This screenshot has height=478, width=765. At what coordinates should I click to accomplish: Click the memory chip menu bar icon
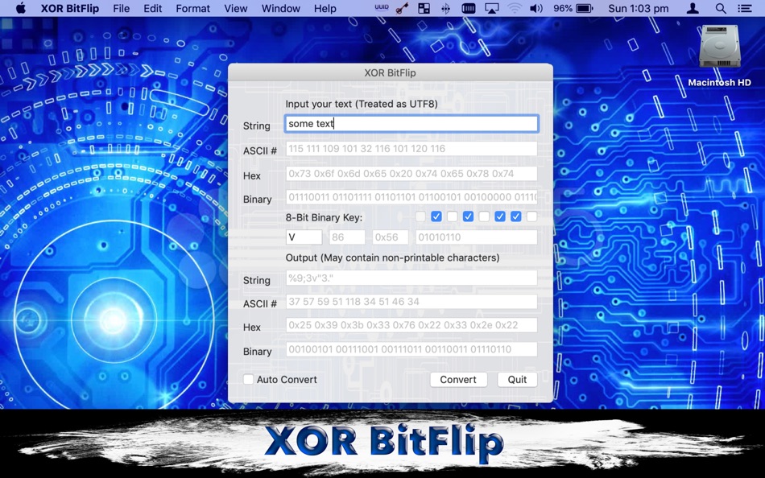[469, 8]
